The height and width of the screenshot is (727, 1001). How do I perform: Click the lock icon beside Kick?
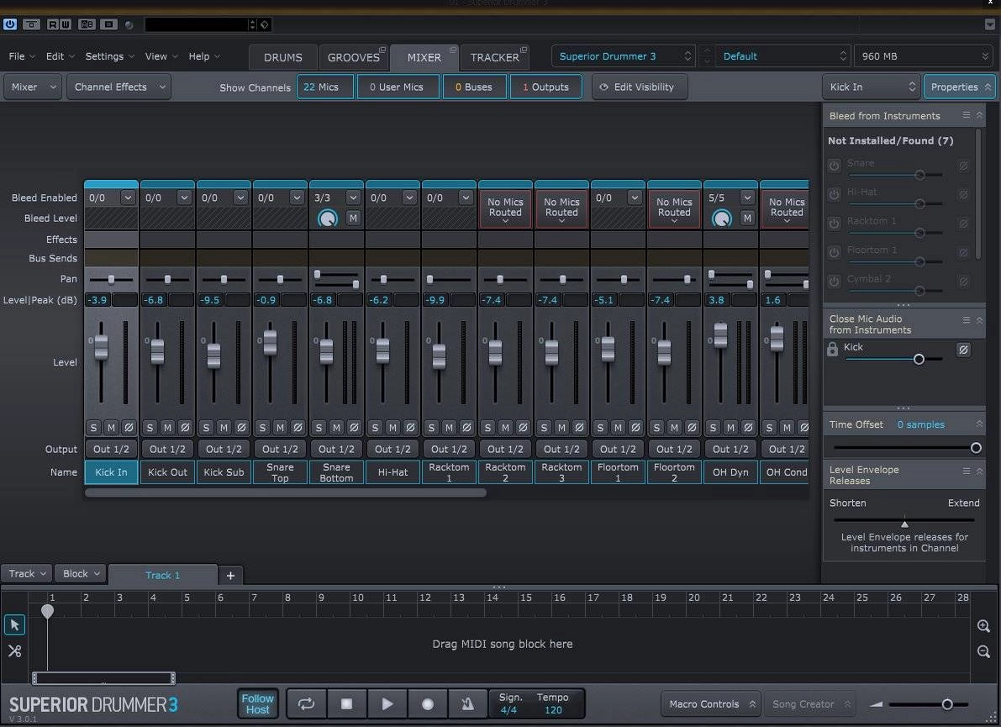pos(832,349)
